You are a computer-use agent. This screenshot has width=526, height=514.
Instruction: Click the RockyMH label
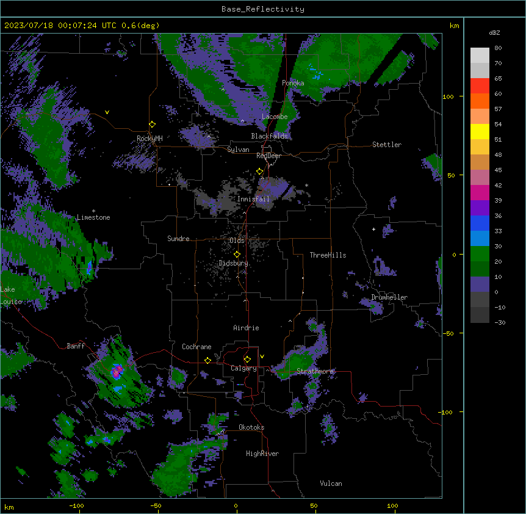pyautogui.click(x=150, y=139)
